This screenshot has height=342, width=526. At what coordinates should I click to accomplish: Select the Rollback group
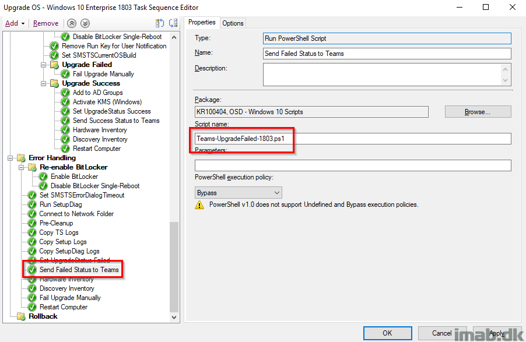pyautogui.click(x=43, y=316)
